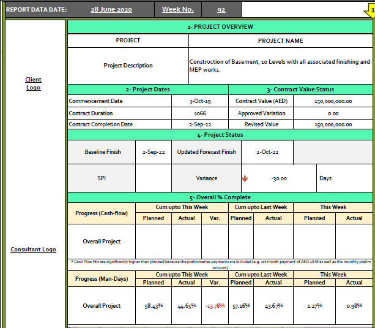375x328 pixels.
Task: Select the 'Overall Project' row label under Cash-flow
Action: point(102,242)
